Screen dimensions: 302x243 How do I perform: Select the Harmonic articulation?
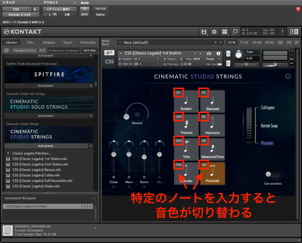[x=213, y=125]
